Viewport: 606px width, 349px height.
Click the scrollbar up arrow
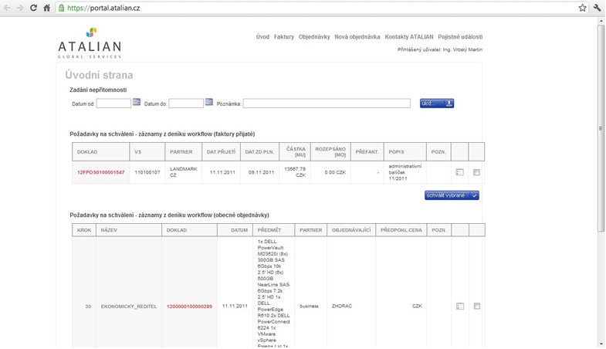click(601, 21)
